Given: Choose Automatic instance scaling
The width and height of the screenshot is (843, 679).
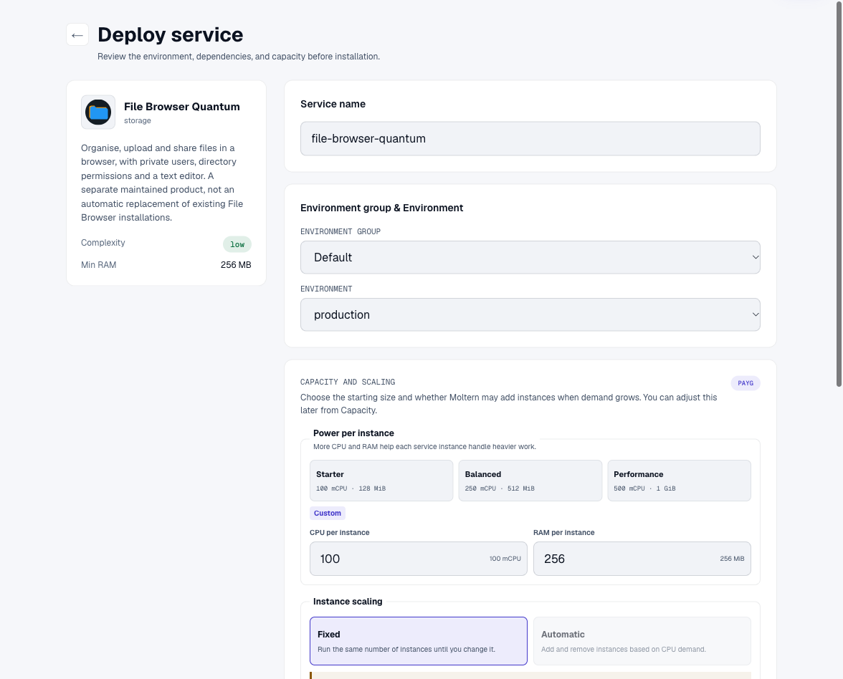Looking at the screenshot, I should [642, 641].
